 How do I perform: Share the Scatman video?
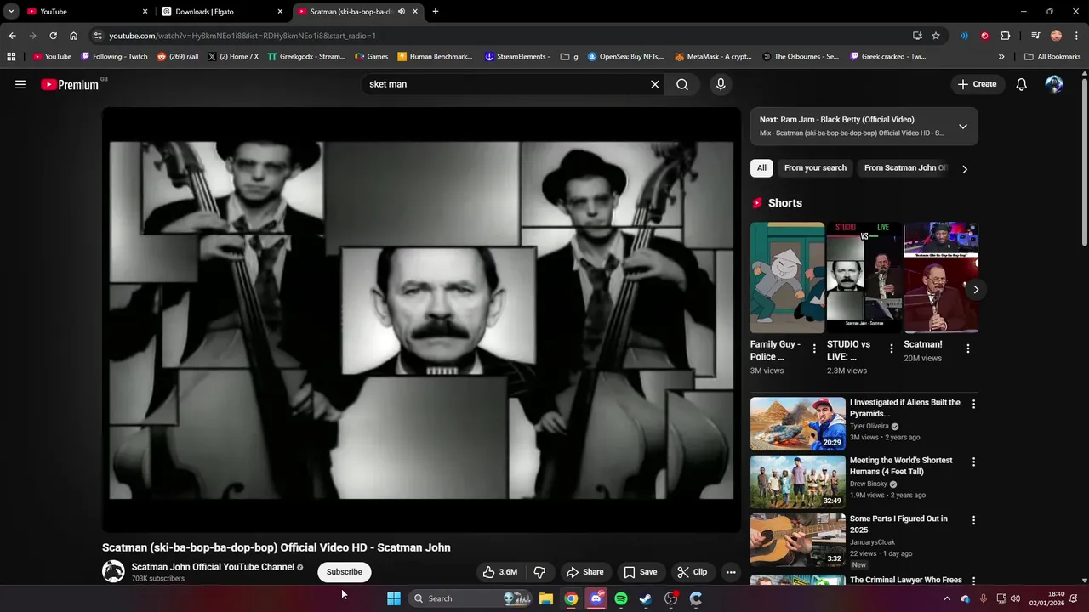(584, 572)
